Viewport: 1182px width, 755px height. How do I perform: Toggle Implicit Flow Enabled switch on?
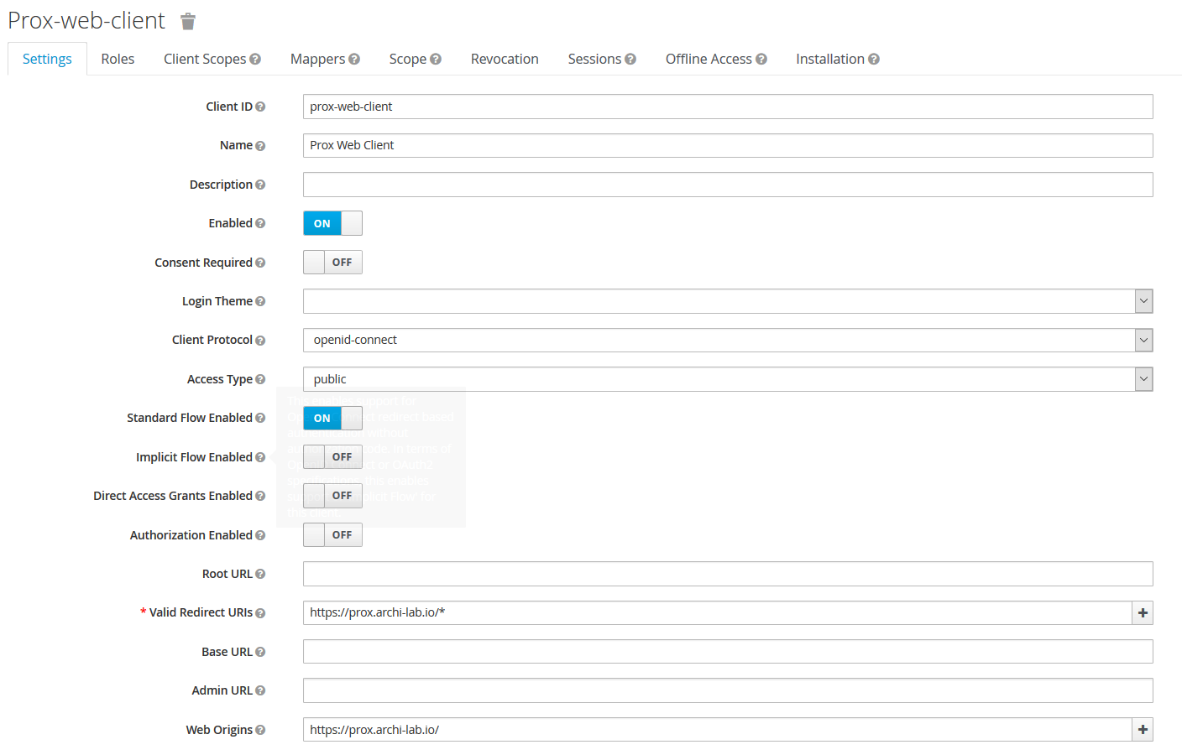coord(332,457)
